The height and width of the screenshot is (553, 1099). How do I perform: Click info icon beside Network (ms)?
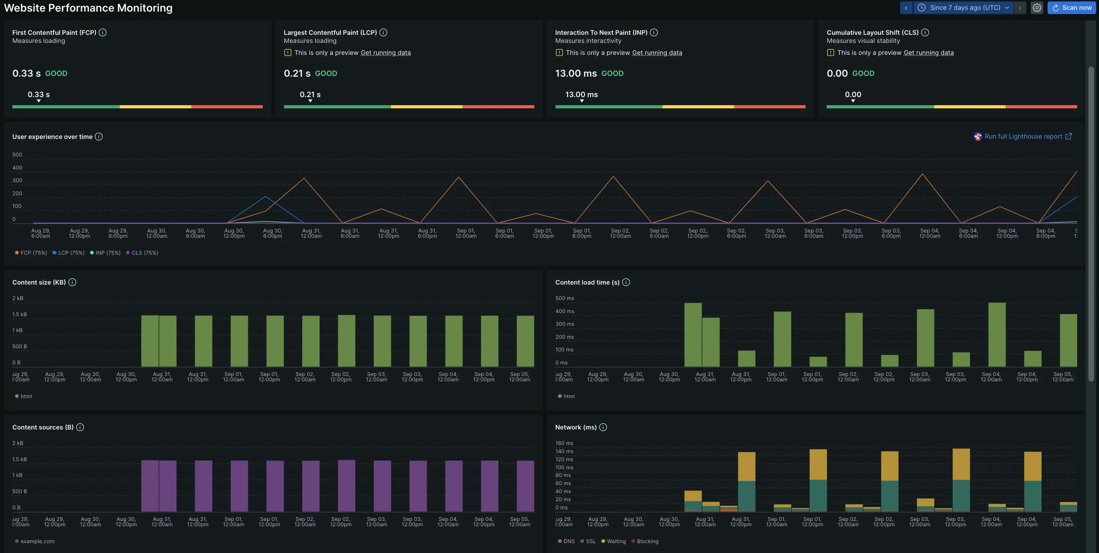603,427
